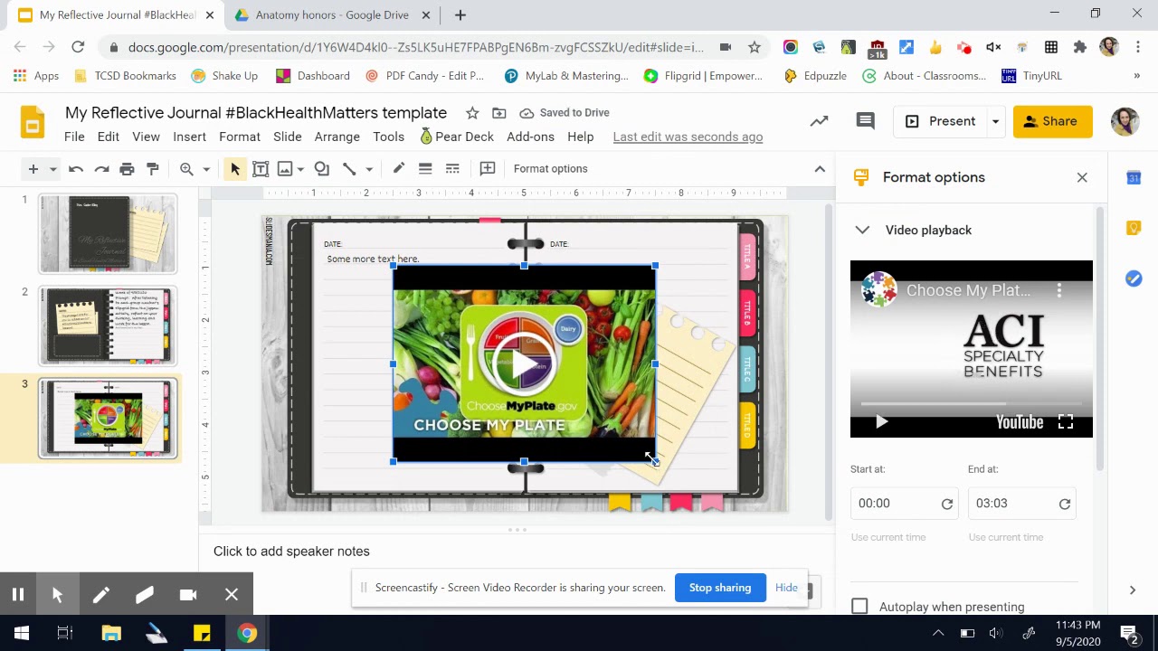Image resolution: width=1158 pixels, height=651 pixels.
Task: Open the Border dash option
Action: tap(452, 169)
